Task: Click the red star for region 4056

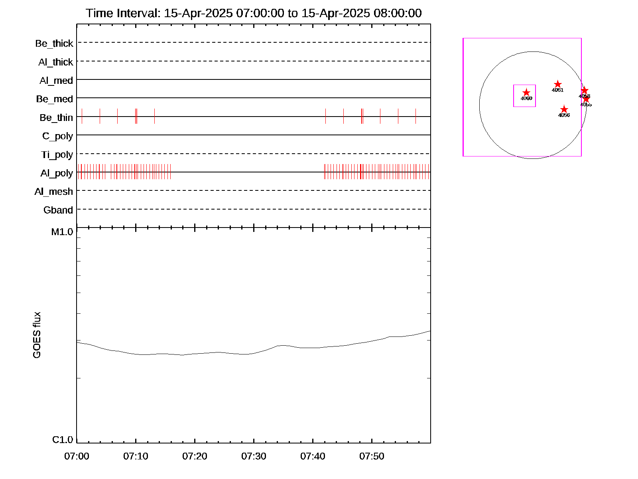Action: coord(564,109)
